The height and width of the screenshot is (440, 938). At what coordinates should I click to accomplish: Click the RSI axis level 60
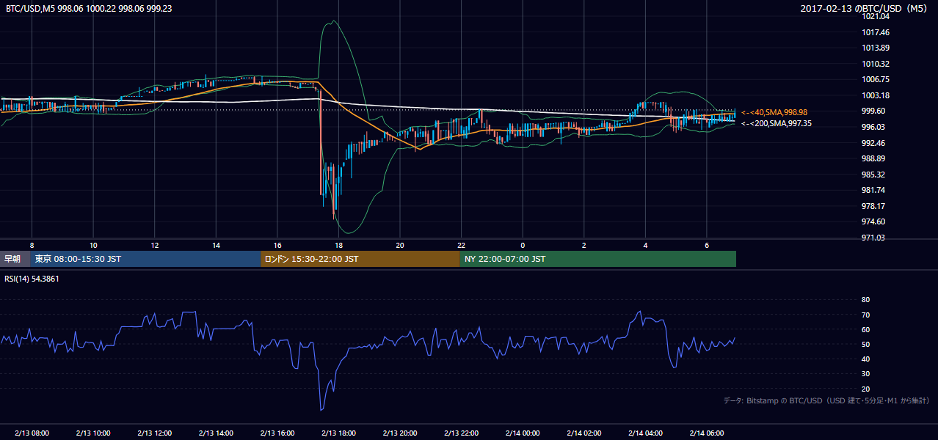click(x=865, y=329)
